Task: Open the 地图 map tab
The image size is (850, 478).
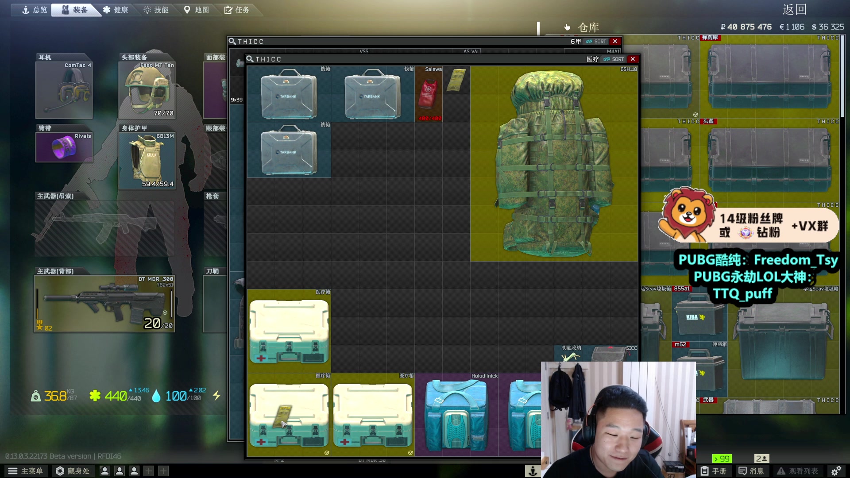Action: coord(196,10)
